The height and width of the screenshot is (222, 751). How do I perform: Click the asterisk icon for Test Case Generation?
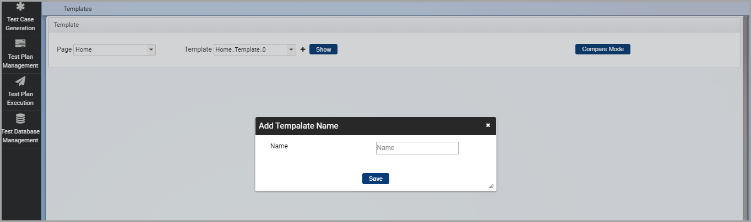[20, 7]
